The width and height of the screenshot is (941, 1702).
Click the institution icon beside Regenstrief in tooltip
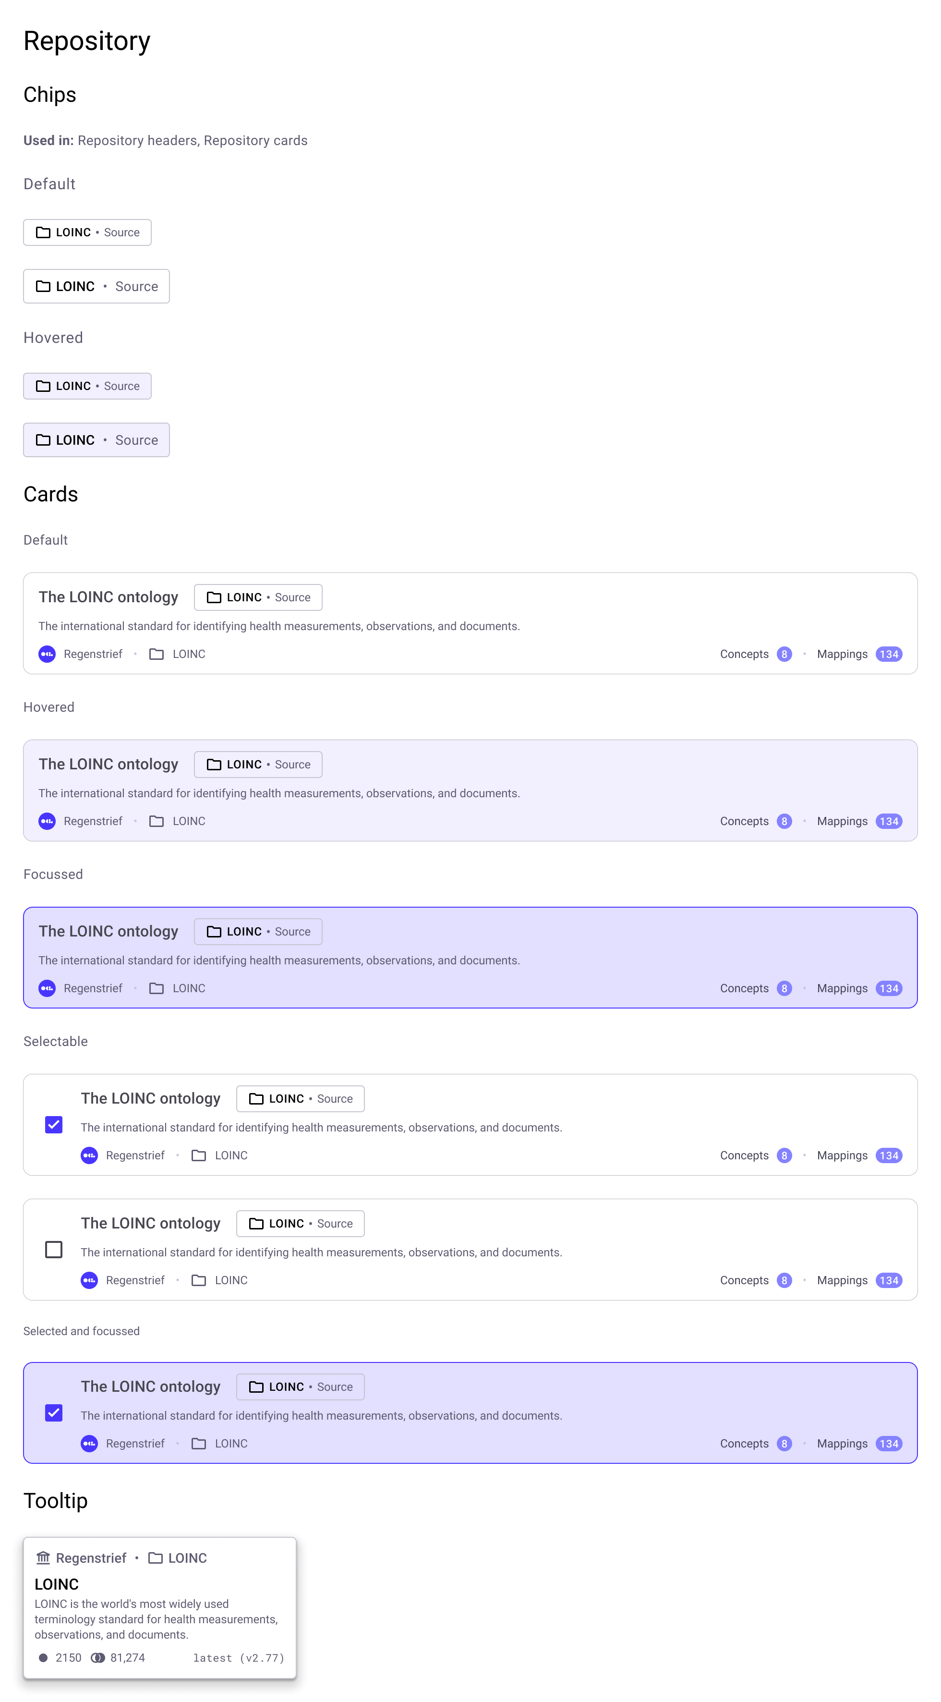pos(43,1557)
